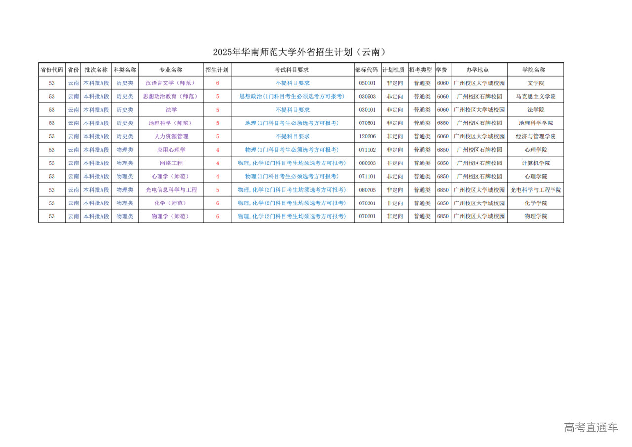The image size is (632, 447).
Task: Click the 学院名称 column header
Action: [535, 70]
